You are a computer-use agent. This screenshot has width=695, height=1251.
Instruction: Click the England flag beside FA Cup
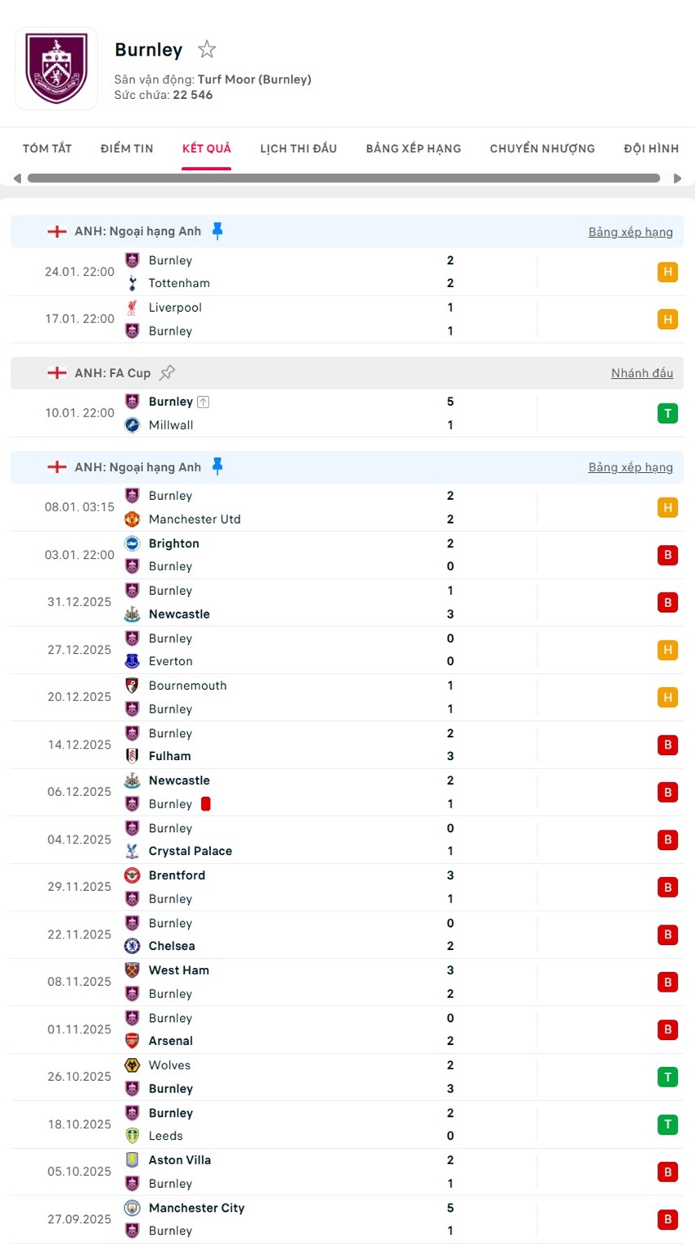[57, 373]
